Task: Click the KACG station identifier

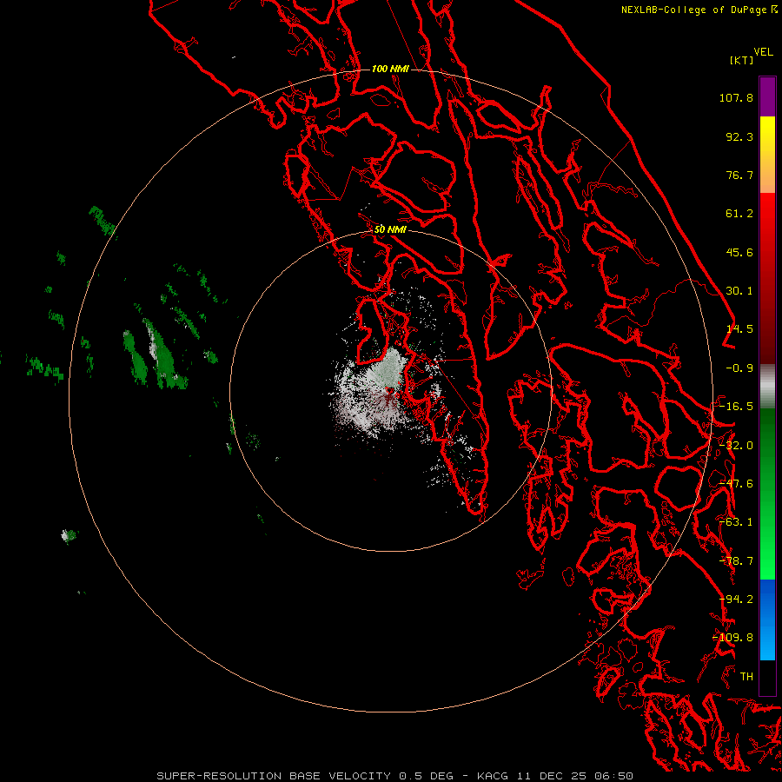Action: [493, 776]
